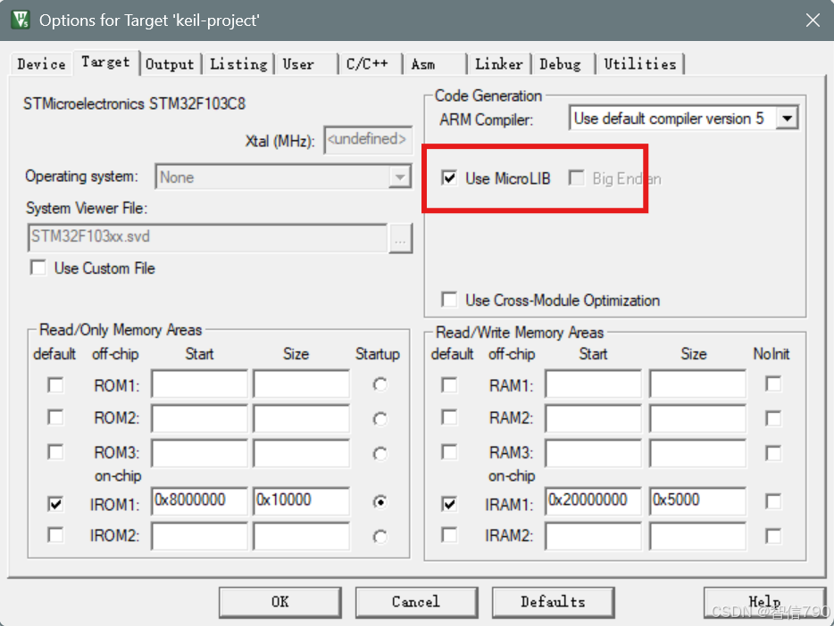834x626 pixels.
Task: Check the ROM2 default checkbox
Action: (55, 417)
